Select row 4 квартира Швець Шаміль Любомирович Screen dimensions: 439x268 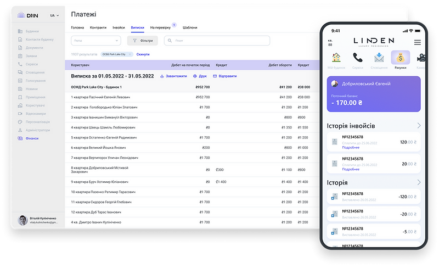click(x=192, y=127)
